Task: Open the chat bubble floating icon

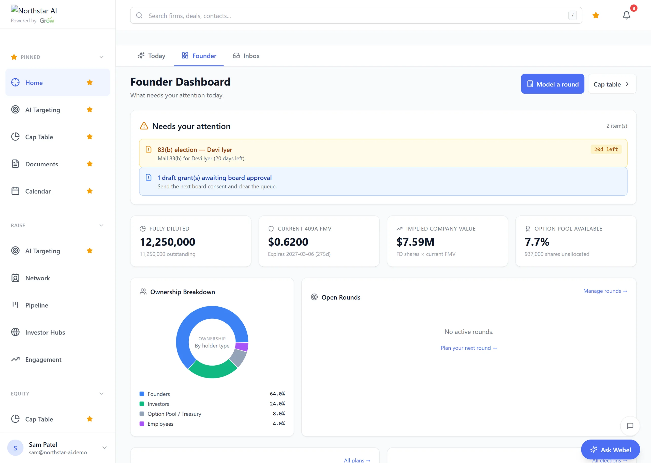Action: tap(630, 426)
